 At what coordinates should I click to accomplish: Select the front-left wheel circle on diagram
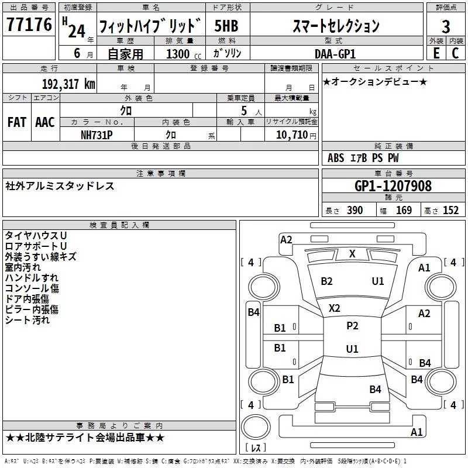264,287
